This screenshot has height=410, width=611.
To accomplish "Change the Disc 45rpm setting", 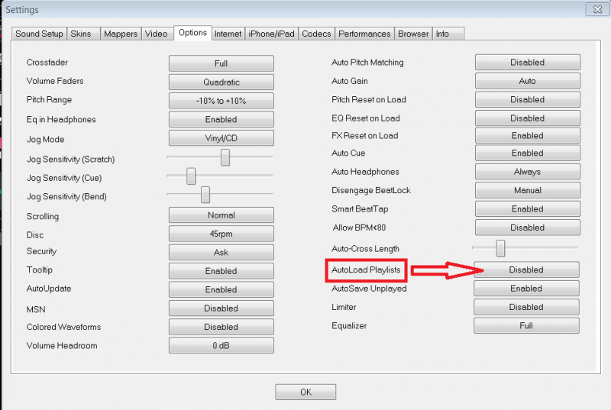I will [221, 234].
